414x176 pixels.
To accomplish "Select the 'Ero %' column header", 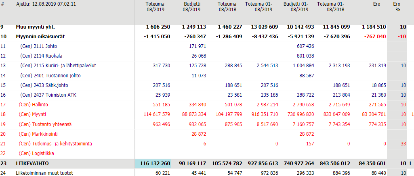I will pos(397,6).
